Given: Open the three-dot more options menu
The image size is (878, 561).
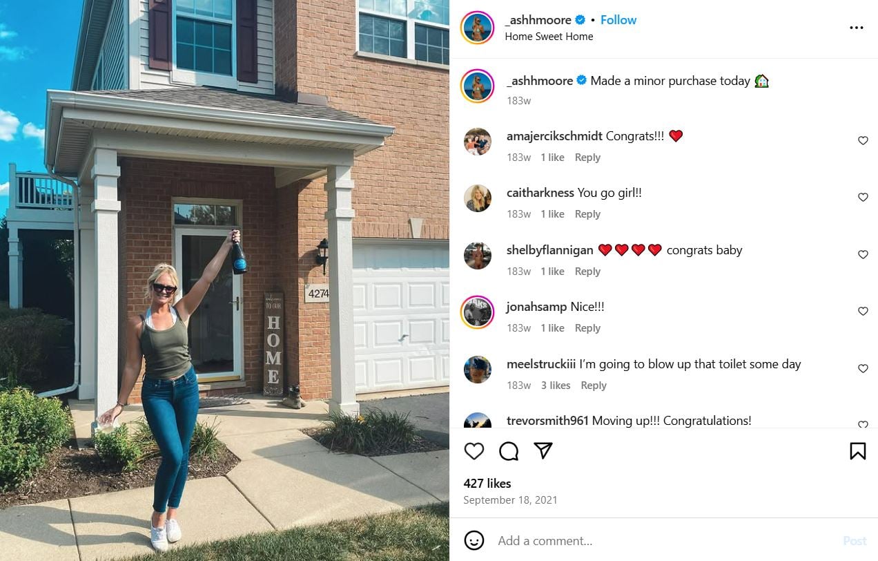Looking at the screenshot, I should (x=857, y=28).
